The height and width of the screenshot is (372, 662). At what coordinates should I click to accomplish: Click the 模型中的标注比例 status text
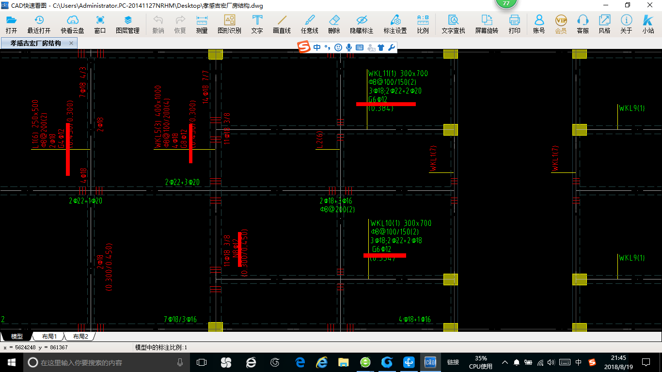[x=161, y=347]
